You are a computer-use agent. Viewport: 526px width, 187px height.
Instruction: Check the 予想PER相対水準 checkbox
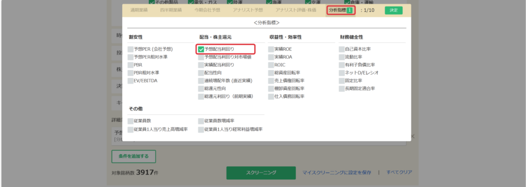click(x=130, y=57)
